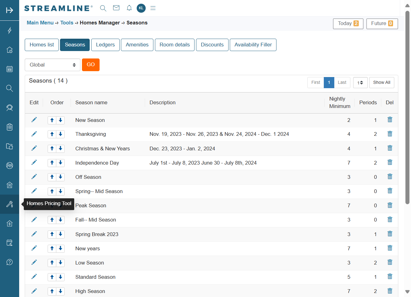Open the search magnifier in top header

click(x=103, y=8)
